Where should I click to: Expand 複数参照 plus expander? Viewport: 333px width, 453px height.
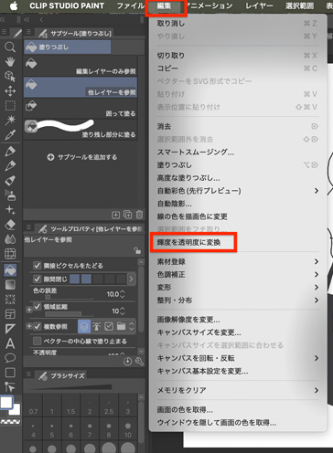click(x=29, y=326)
